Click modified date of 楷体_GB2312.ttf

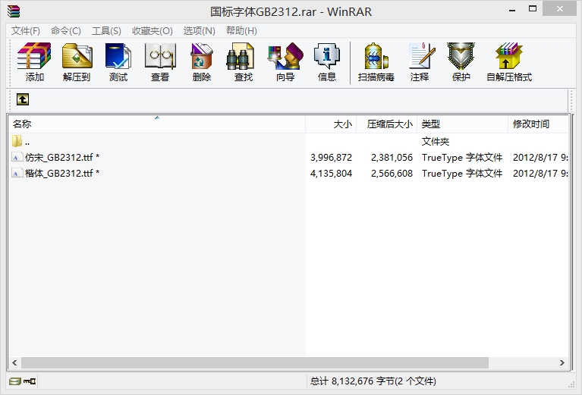(540, 174)
